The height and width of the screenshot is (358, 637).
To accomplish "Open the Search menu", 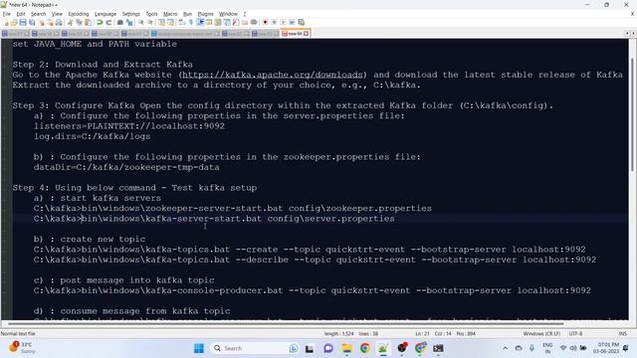I will click(x=39, y=14).
